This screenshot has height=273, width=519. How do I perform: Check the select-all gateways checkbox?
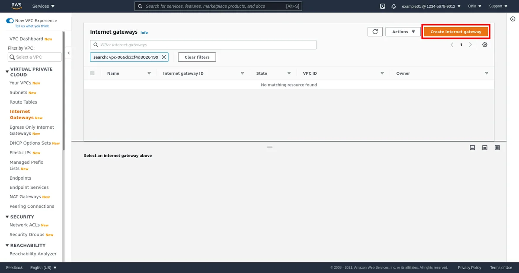(x=92, y=73)
